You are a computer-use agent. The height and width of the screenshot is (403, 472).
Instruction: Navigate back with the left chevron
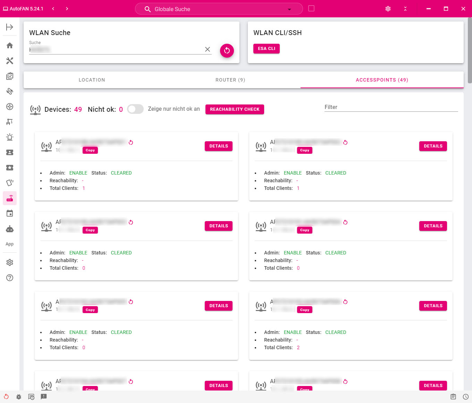[53, 9]
